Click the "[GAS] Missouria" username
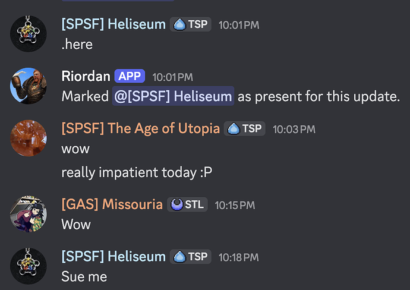The width and height of the screenshot is (410, 290). (112, 204)
